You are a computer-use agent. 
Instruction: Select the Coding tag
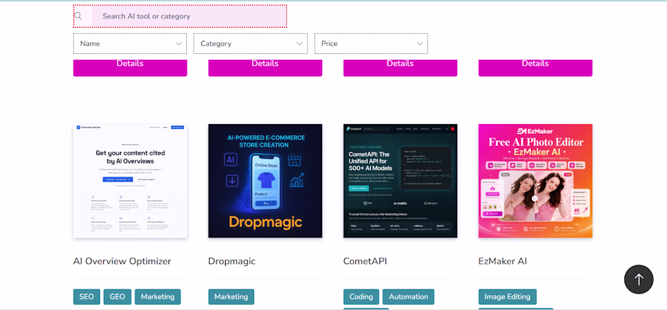361,297
